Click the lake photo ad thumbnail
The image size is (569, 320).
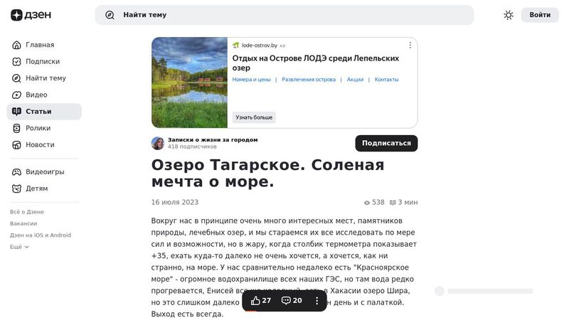click(189, 82)
